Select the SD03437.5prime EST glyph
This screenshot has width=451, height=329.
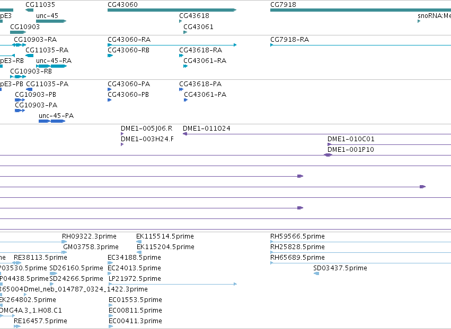[316, 273]
